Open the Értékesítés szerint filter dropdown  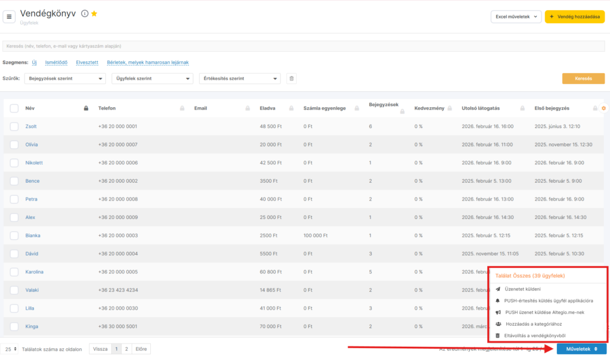240,79
